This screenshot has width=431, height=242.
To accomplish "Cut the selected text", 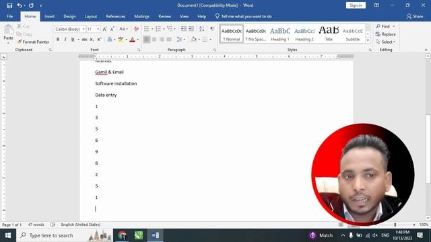I will coord(23,26).
